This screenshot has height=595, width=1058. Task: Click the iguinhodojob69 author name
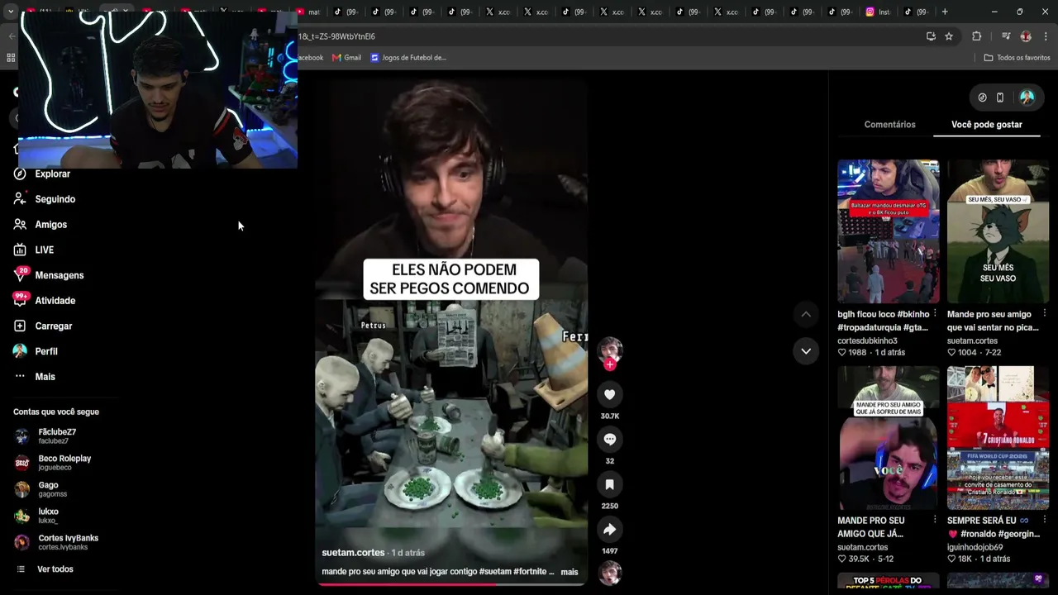(x=975, y=547)
